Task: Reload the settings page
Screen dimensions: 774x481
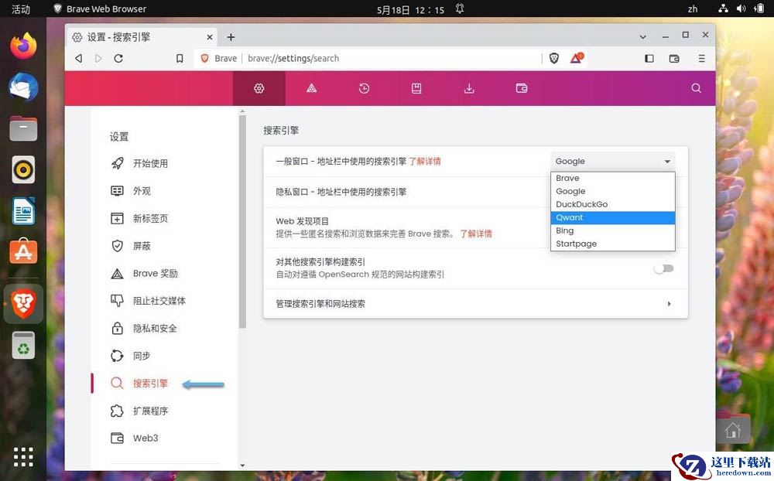Action: [x=118, y=58]
